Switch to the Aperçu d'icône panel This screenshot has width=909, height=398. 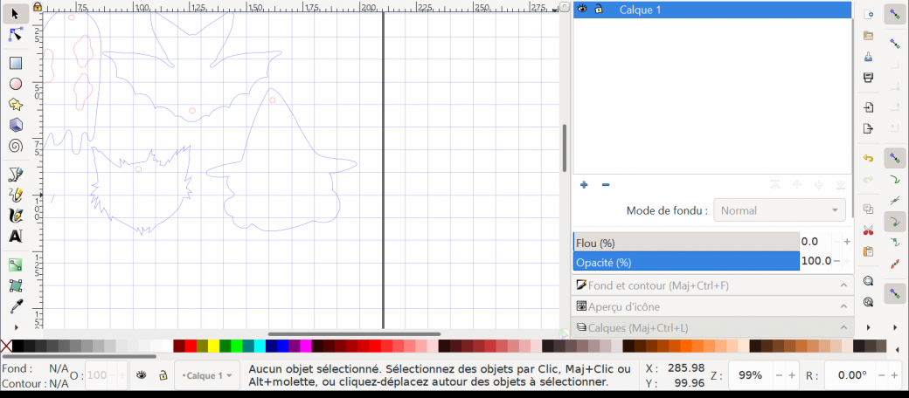coord(708,307)
